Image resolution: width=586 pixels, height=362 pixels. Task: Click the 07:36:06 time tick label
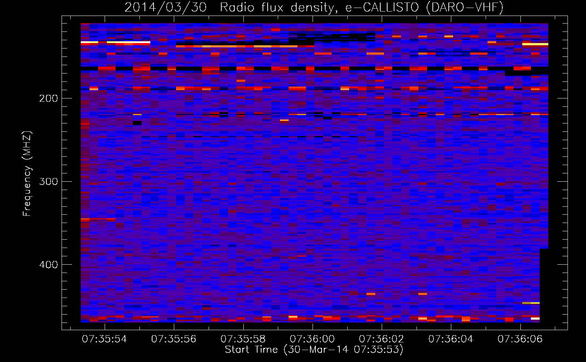tap(520, 339)
